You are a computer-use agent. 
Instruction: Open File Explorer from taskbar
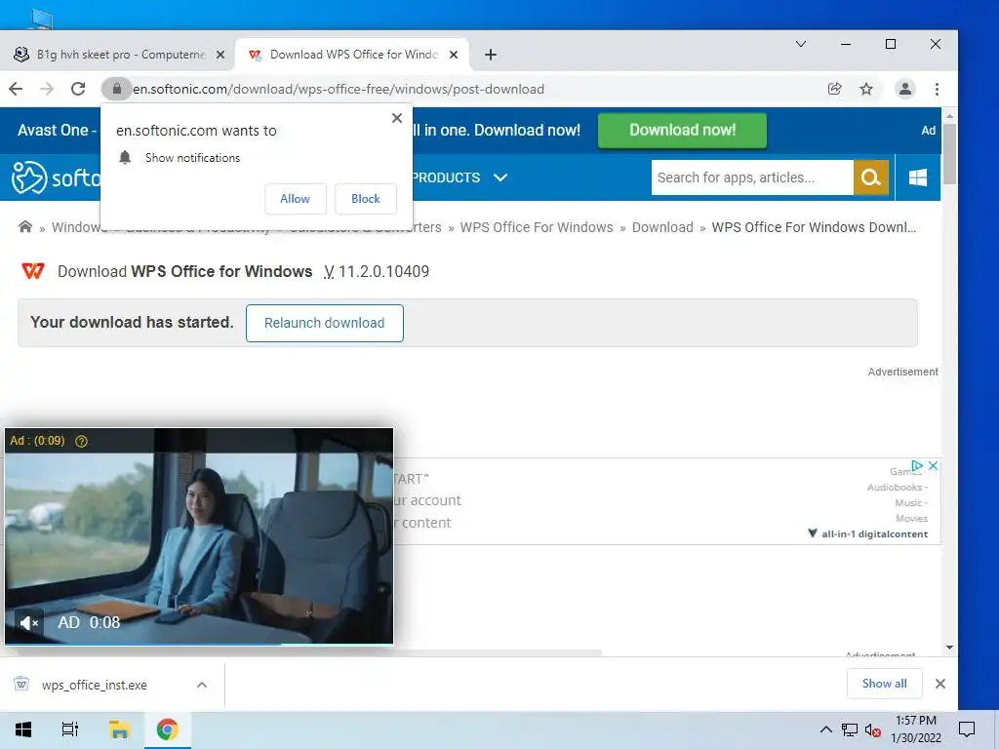point(119,729)
